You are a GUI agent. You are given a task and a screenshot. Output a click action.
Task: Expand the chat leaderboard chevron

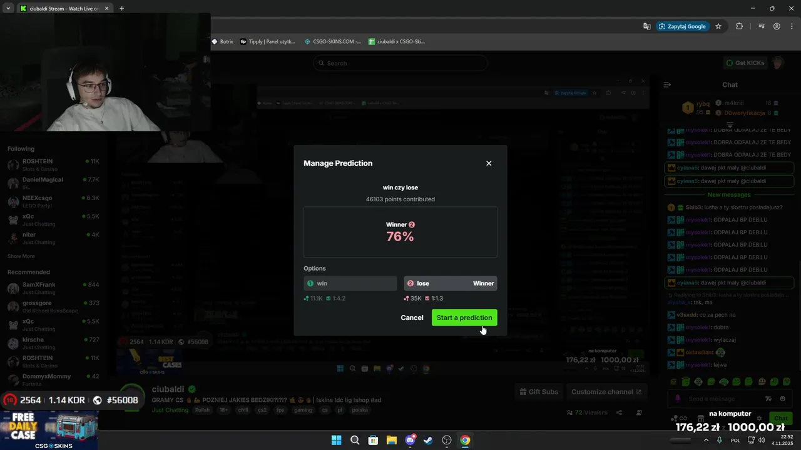click(730, 124)
